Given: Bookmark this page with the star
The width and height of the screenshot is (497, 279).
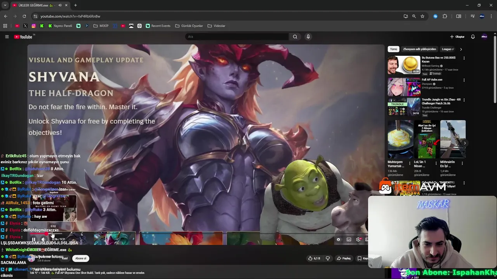Looking at the screenshot, I should [422, 16].
